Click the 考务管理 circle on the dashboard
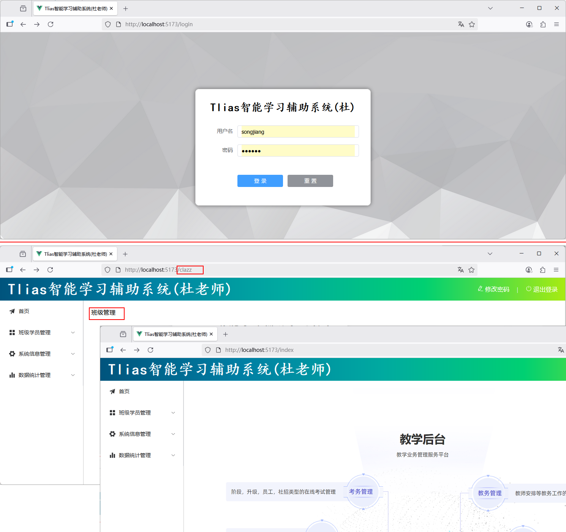The image size is (566, 532). (x=361, y=491)
